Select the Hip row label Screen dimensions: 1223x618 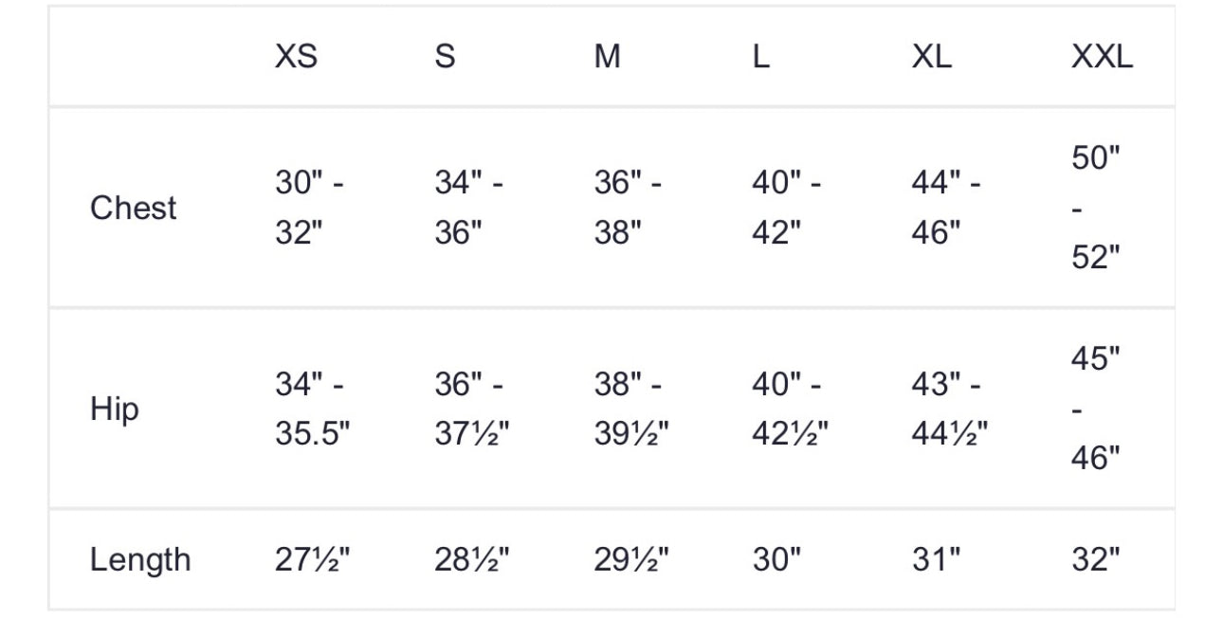point(114,409)
